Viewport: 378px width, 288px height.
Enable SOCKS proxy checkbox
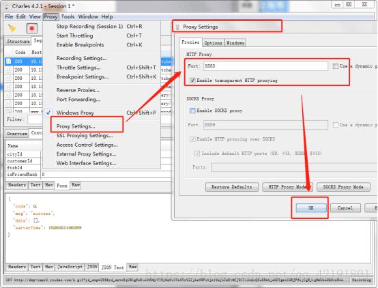coord(192,111)
